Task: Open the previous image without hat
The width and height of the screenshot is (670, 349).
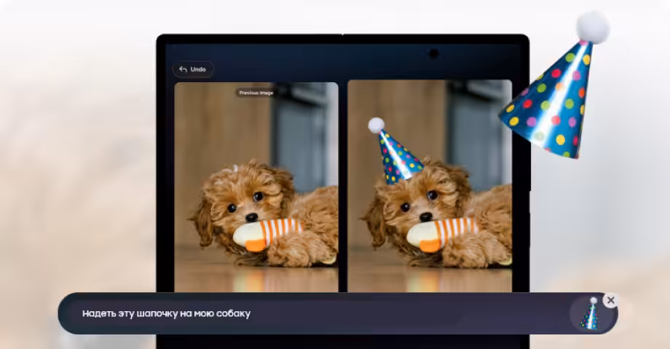Action: 256,187
